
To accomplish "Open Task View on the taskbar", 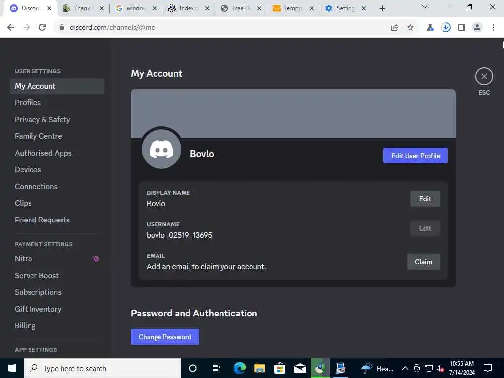I will 217,368.
